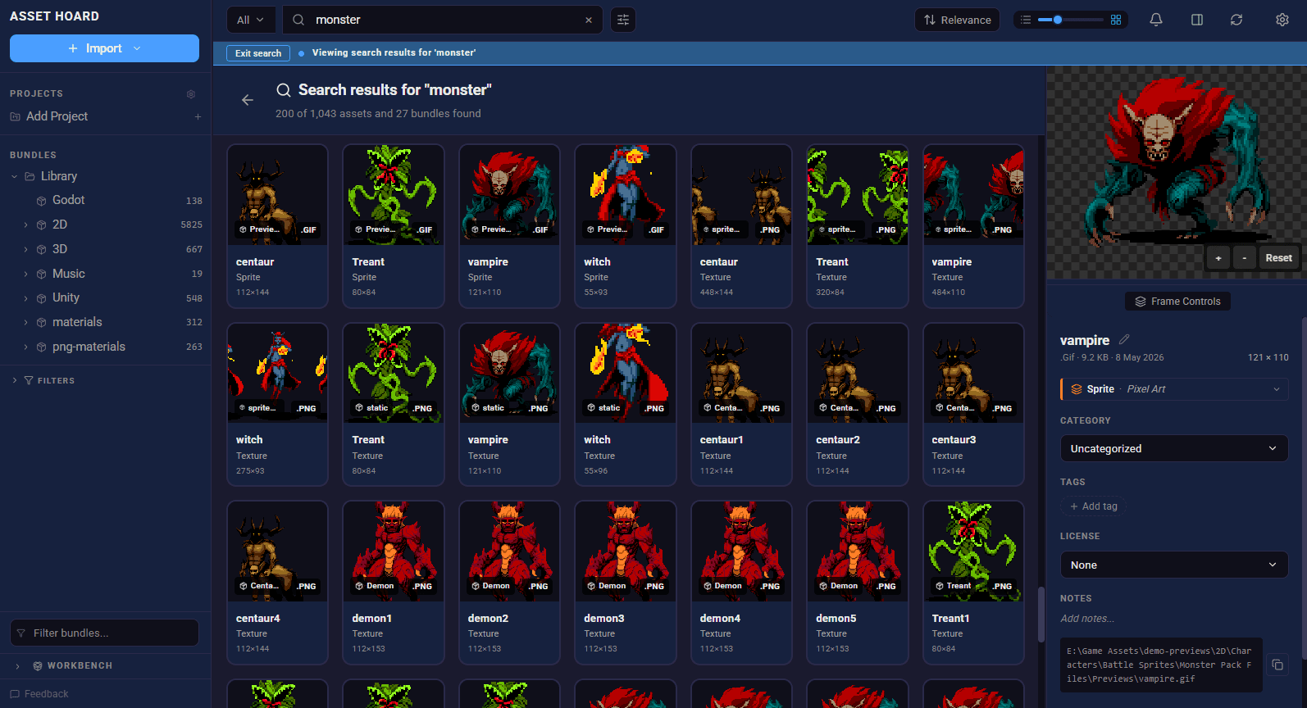The width and height of the screenshot is (1307, 708).
Task: Open the centaur2 texture thumbnail
Action: [x=858, y=373]
